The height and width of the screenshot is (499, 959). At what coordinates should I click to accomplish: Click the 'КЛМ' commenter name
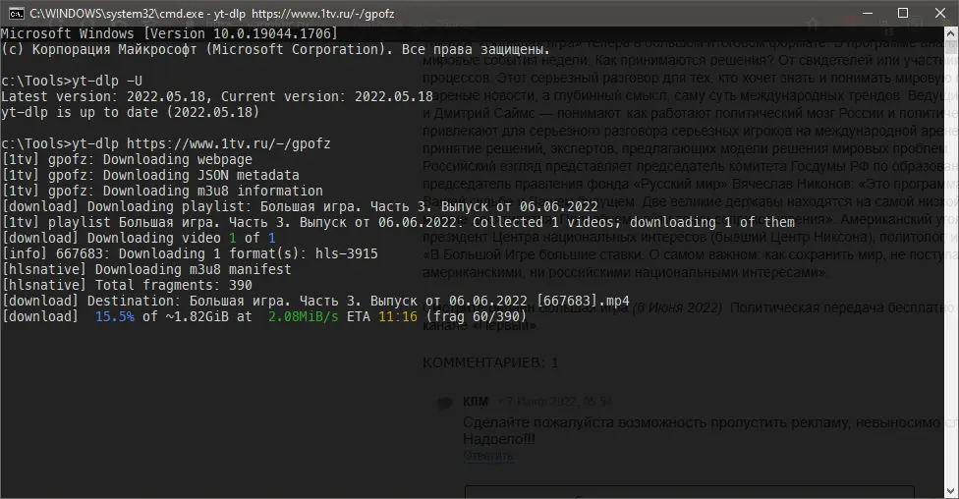tap(476, 401)
